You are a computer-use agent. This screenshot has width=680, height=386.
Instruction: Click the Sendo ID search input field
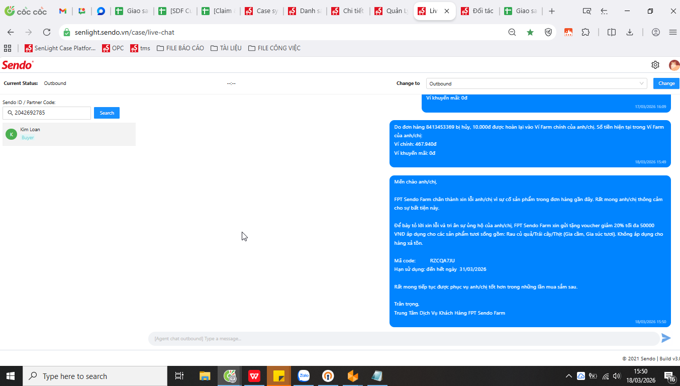(47, 113)
